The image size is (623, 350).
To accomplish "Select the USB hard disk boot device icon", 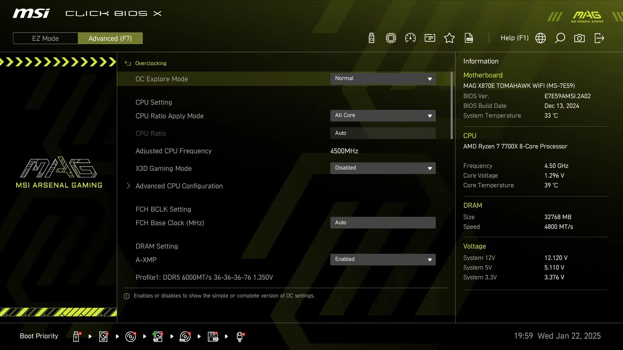I will point(158,336).
